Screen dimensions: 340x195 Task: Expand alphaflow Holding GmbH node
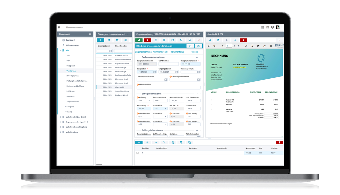(x=61, y=117)
